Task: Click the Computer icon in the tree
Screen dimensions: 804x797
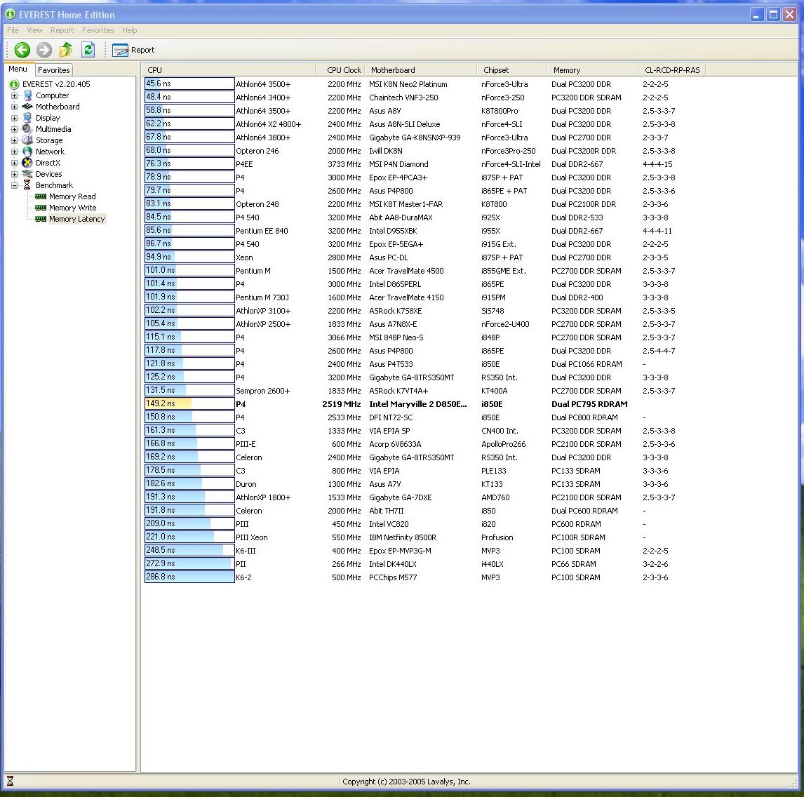Action: pos(27,95)
